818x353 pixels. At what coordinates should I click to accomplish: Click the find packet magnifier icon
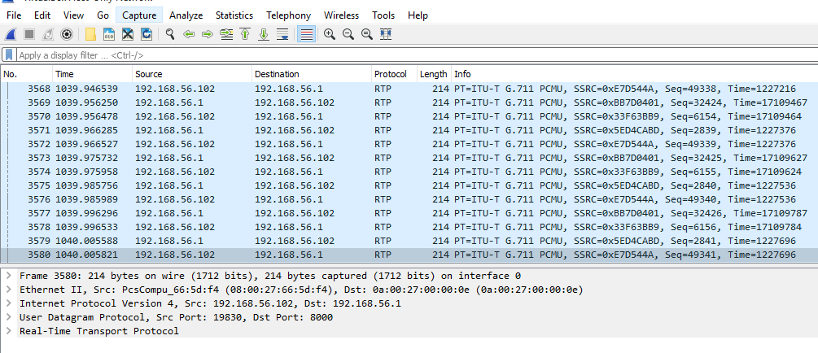[170, 34]
